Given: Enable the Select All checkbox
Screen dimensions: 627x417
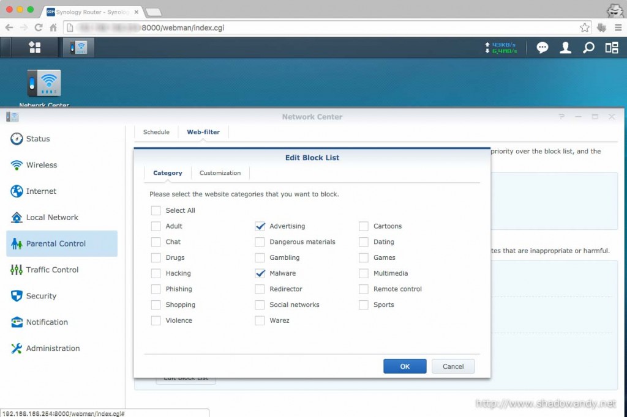Looking at the screenshot, I should [156, 210].
